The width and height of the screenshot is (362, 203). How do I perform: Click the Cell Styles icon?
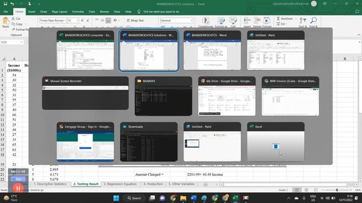pos(233,21)
